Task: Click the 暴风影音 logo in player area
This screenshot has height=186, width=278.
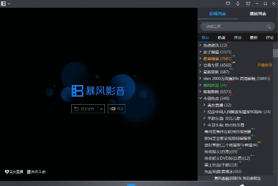Action: click(98, 91)
